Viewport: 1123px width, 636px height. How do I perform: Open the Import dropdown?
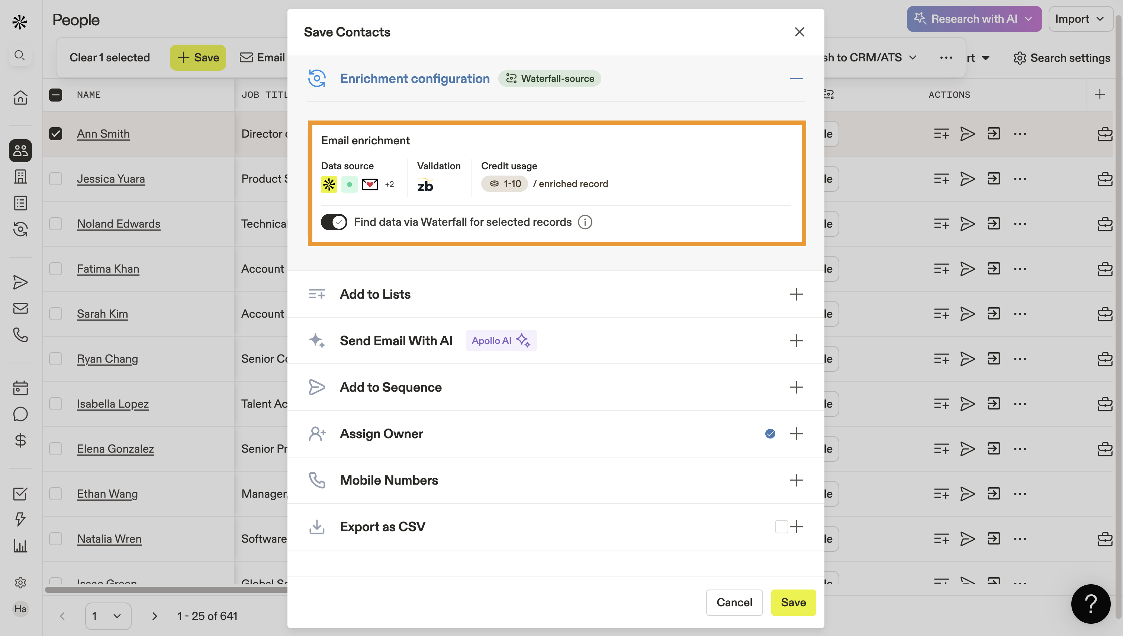click(x=1079, y=19)
